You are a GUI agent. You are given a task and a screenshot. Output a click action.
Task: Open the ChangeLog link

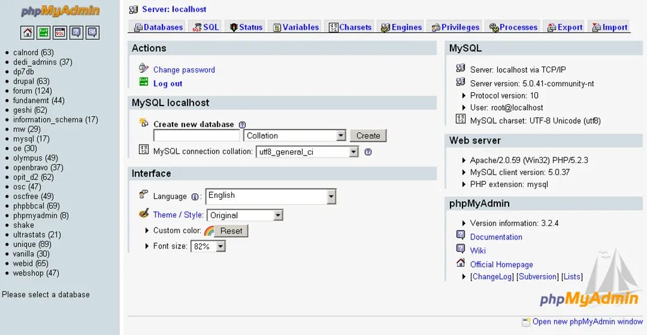pos(492,277)
